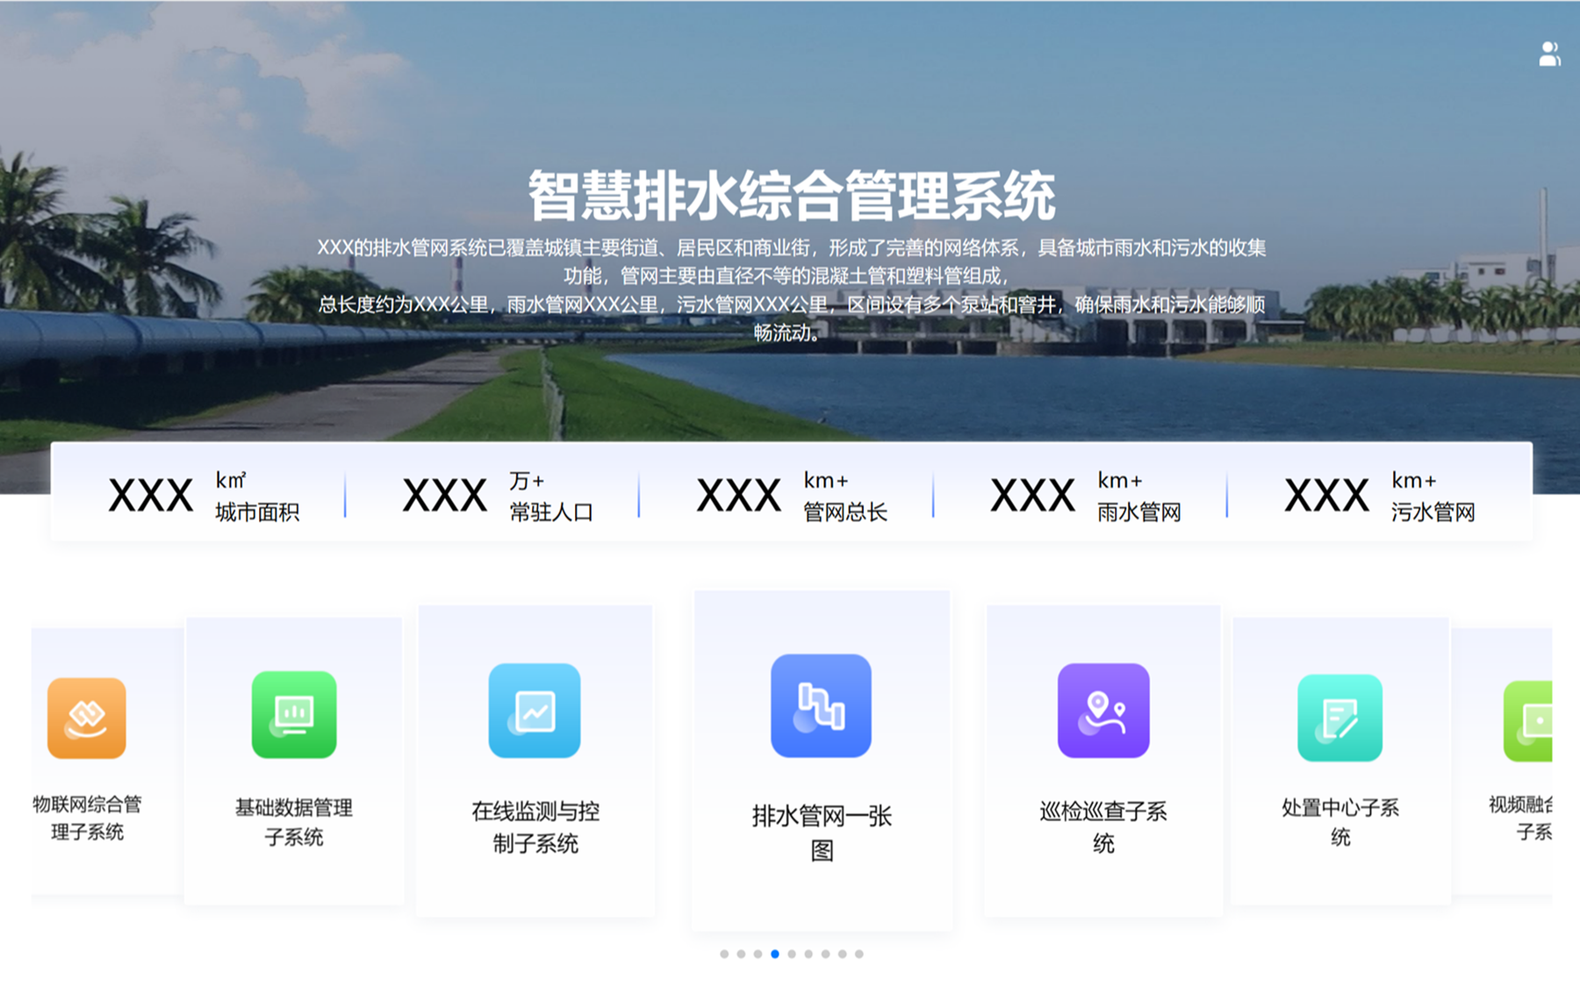This screenshot has height=987, width=1580.
Task: Select the 管网总长 statistic
Action: tap(792, 496)
